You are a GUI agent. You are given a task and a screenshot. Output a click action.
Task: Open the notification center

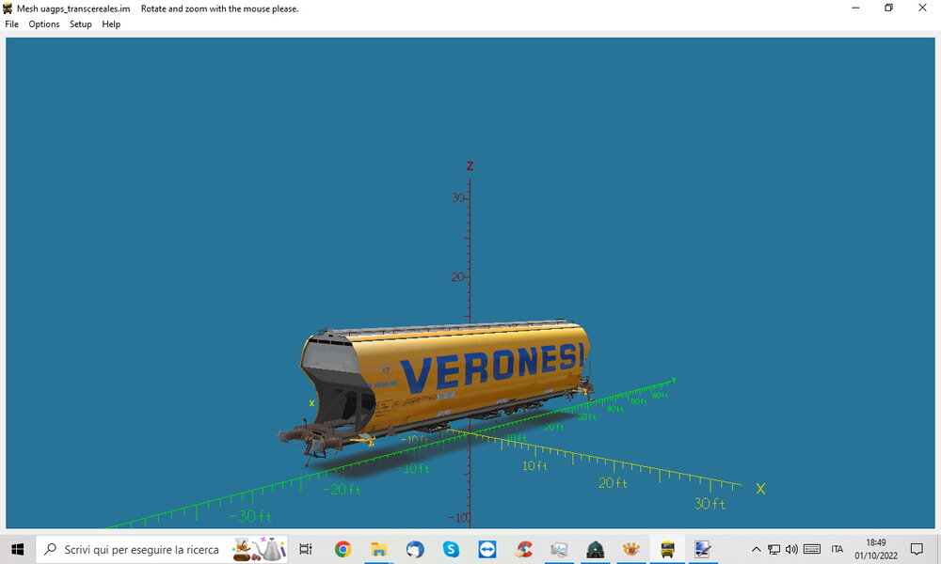917,549
